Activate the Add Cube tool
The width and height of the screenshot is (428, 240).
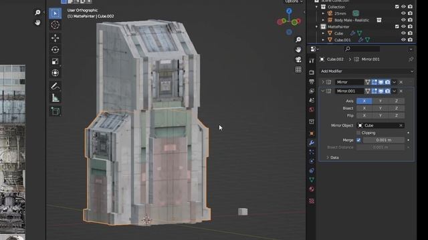(55, 111)
